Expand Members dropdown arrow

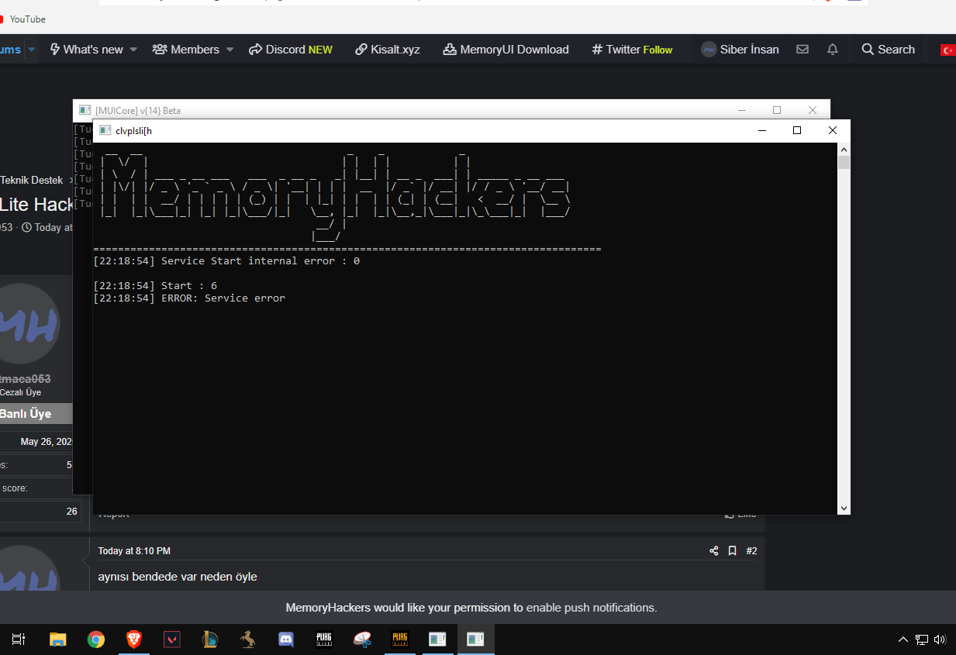[x=230, y=49]
